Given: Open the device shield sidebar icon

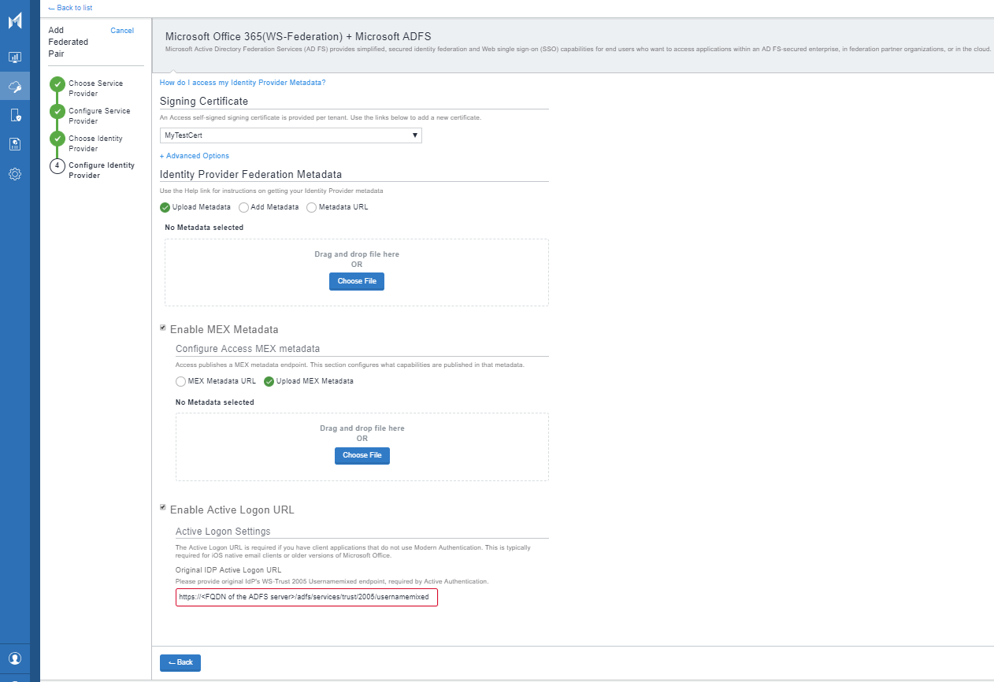Looking at the screenshot, I should 15,116.
